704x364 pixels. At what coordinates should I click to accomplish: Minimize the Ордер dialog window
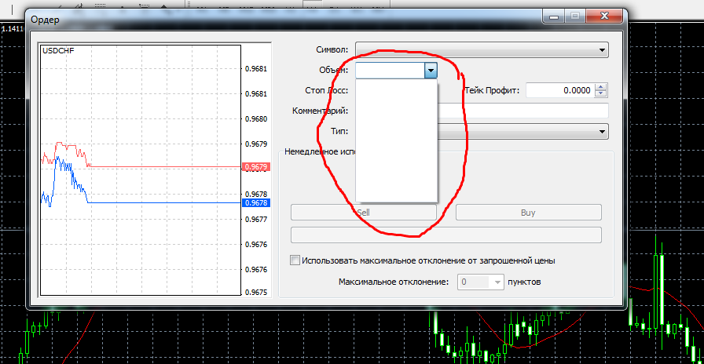coord(555,16)
